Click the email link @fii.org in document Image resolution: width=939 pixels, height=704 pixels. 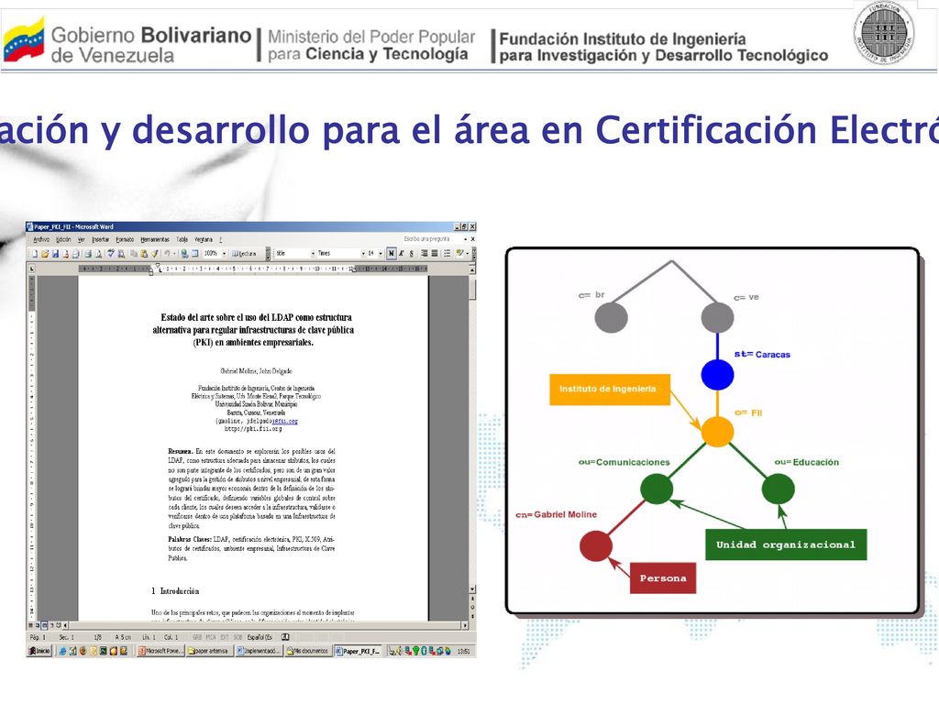[x=285, y=422]
